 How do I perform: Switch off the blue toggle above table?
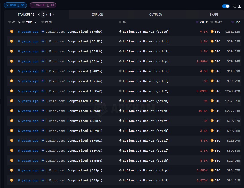point(226,6)
